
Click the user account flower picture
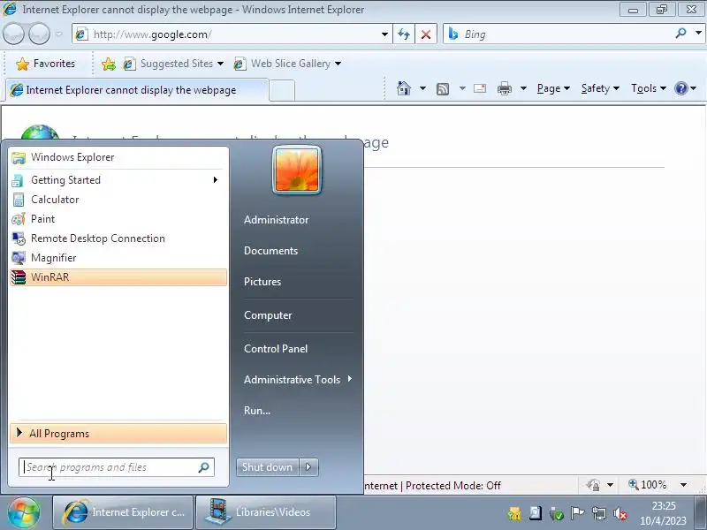tap(297, 170)
